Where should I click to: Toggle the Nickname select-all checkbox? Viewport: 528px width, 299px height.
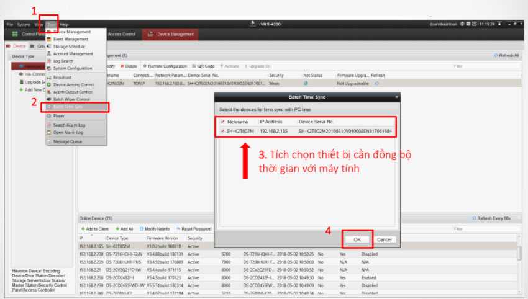point(224,122)
